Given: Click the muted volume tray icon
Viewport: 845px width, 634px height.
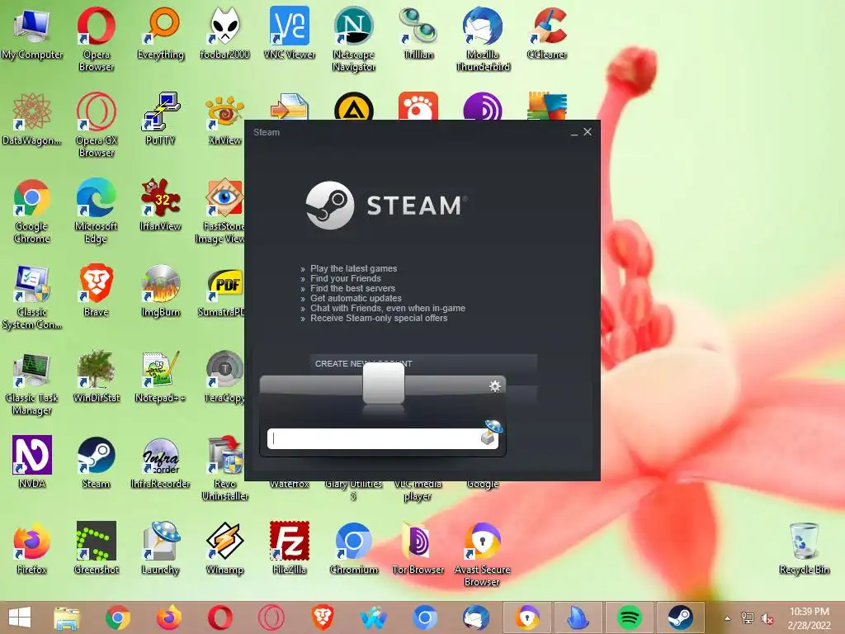Looking at the screenshot, I should 767,618.
